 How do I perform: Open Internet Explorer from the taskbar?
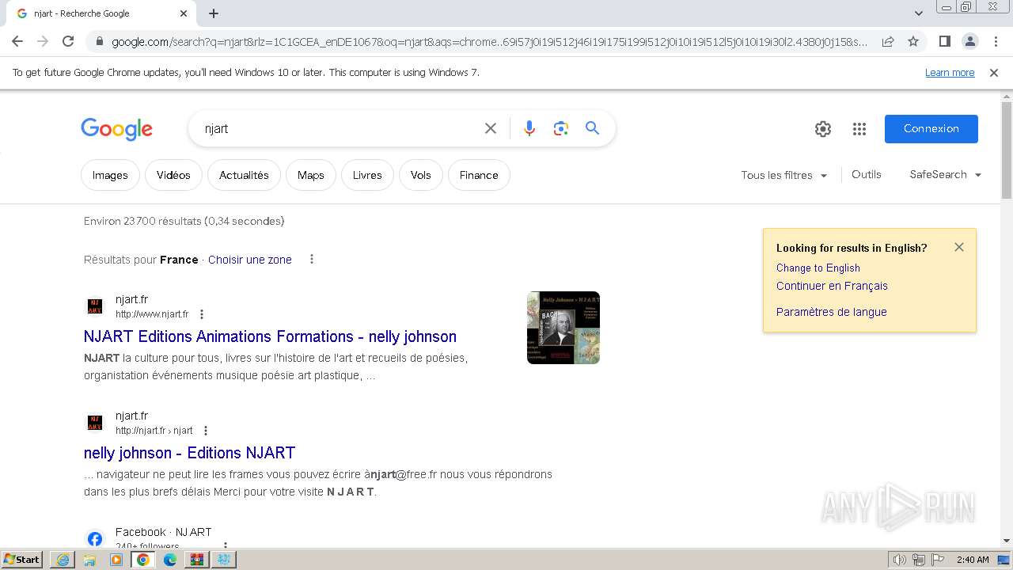tap(62, 560)
